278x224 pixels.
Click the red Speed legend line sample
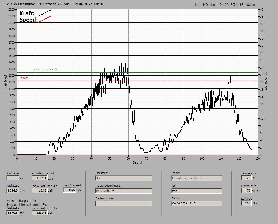(x=44, y=19)
